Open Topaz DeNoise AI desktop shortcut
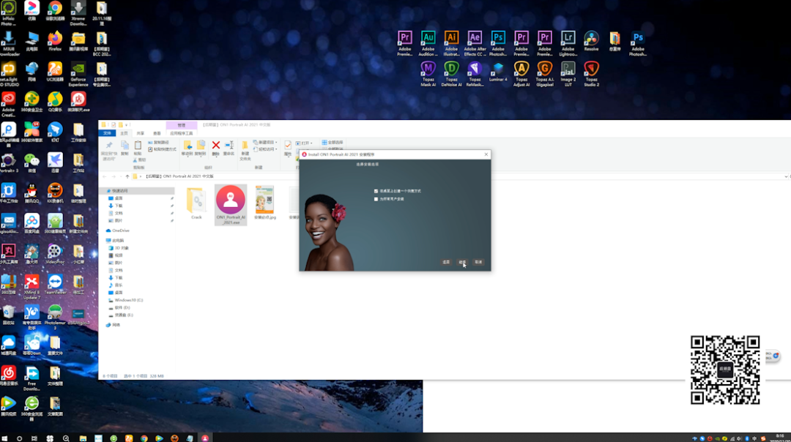The image size is (791, 442). (451, 74)
